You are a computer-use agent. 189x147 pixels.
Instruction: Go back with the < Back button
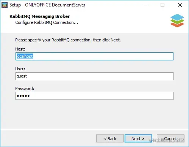point(110,138)
